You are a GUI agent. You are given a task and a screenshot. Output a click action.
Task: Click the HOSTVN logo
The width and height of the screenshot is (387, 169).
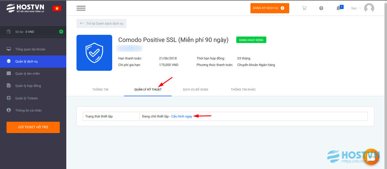point(25,8)
